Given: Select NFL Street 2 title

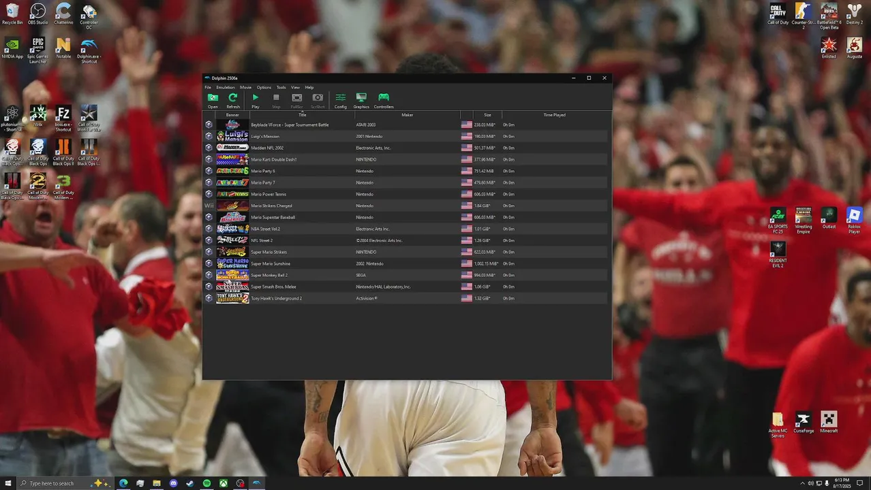Looking at the screenshot, I should pos(262,240).
